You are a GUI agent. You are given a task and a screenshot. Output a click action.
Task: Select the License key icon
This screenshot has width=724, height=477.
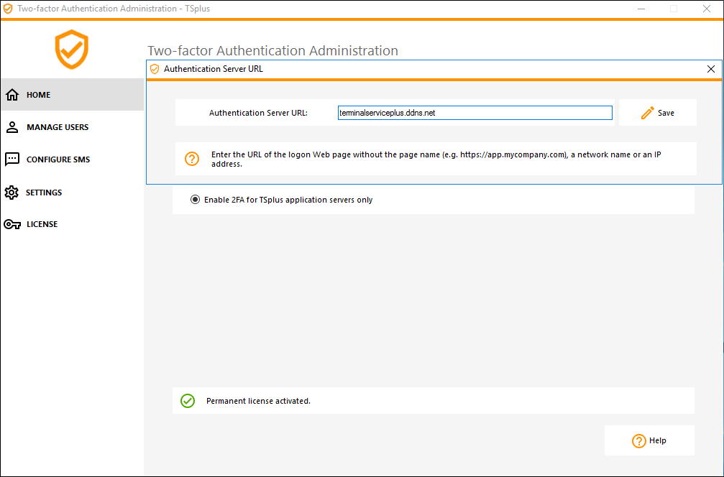[x=12, y=223]
